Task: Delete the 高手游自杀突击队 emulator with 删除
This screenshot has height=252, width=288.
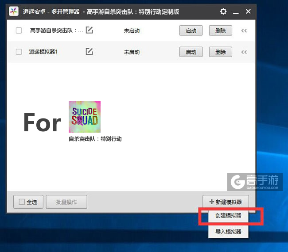Action: [x=220, y=31]
